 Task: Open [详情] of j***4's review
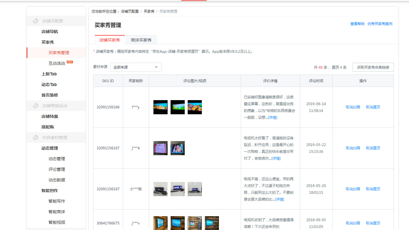click(276, 158)
